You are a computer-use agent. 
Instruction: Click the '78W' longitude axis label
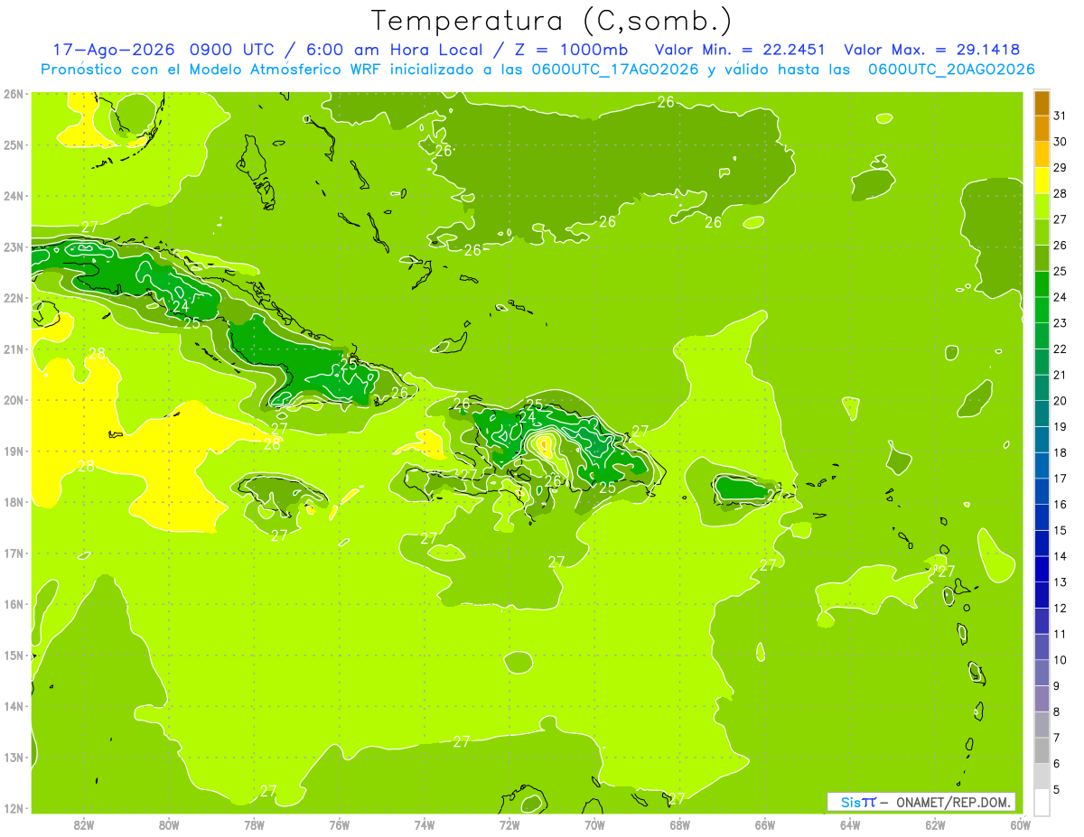click(254, 824)
